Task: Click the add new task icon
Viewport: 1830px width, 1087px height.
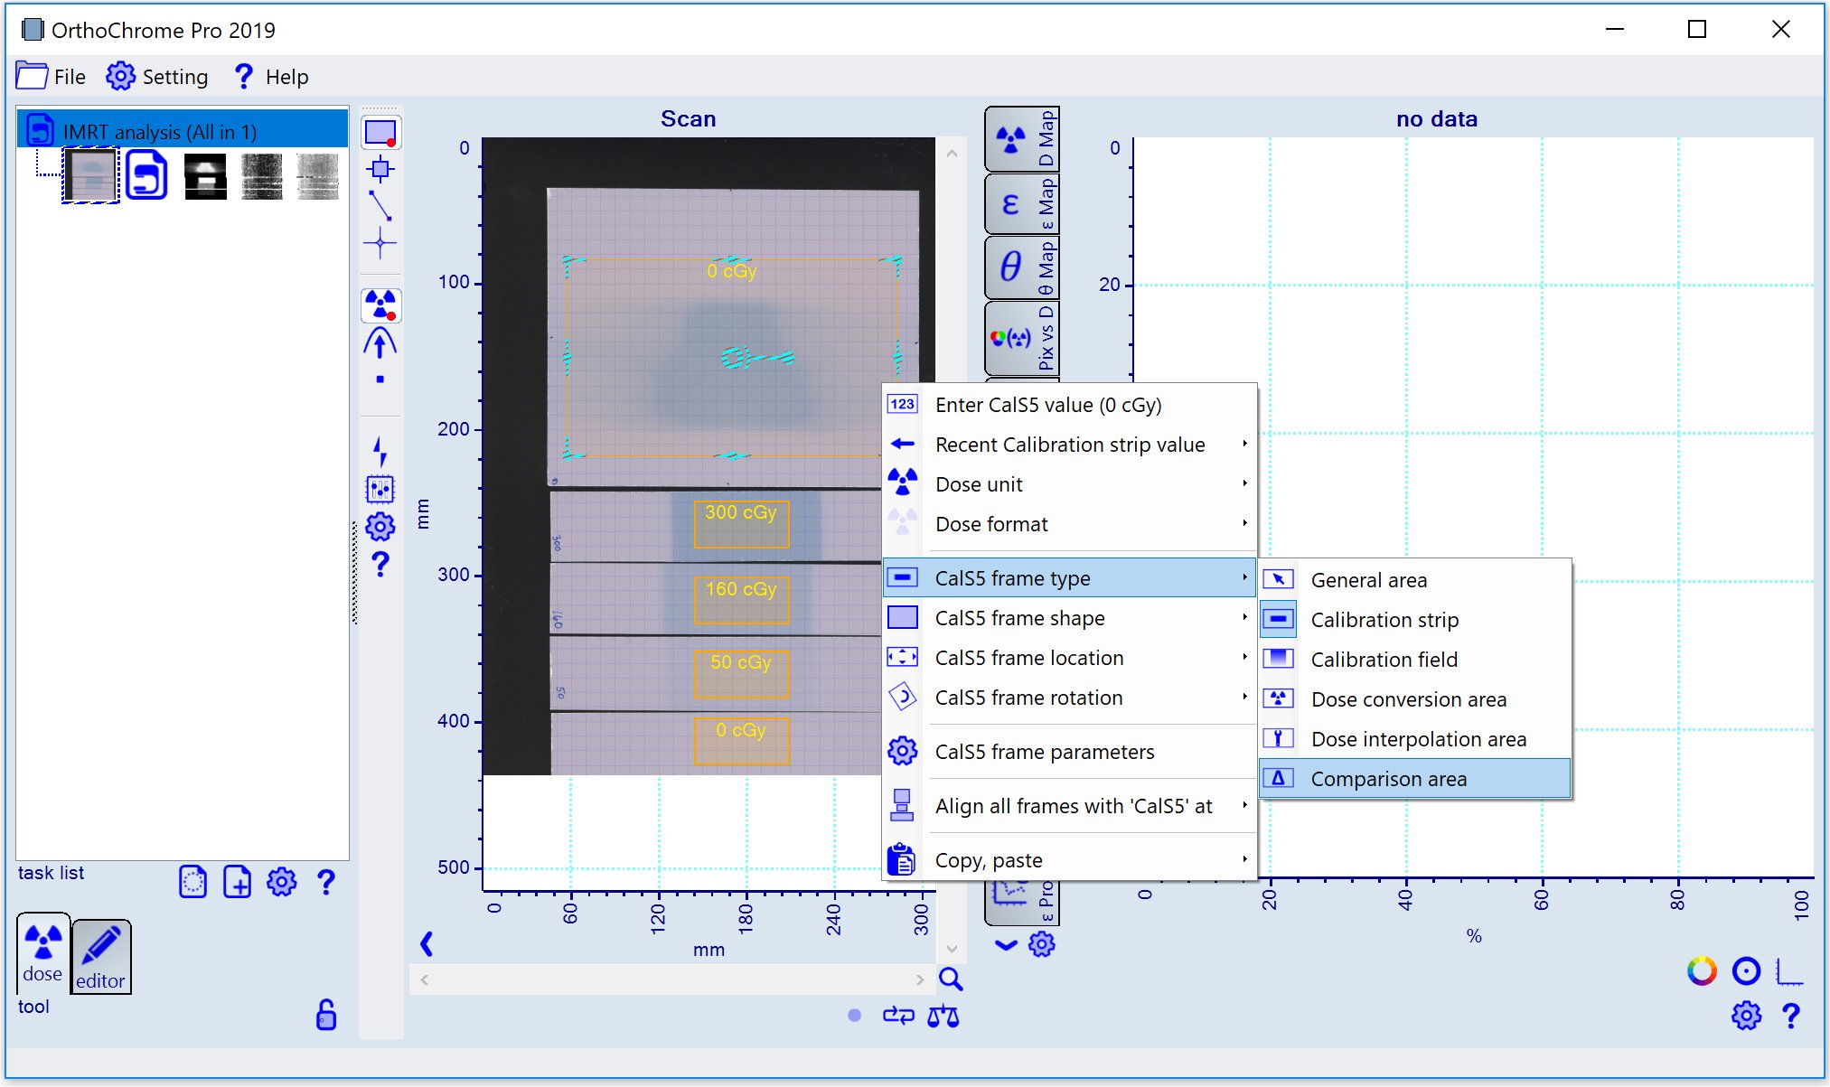Action: tap(238, 882)
